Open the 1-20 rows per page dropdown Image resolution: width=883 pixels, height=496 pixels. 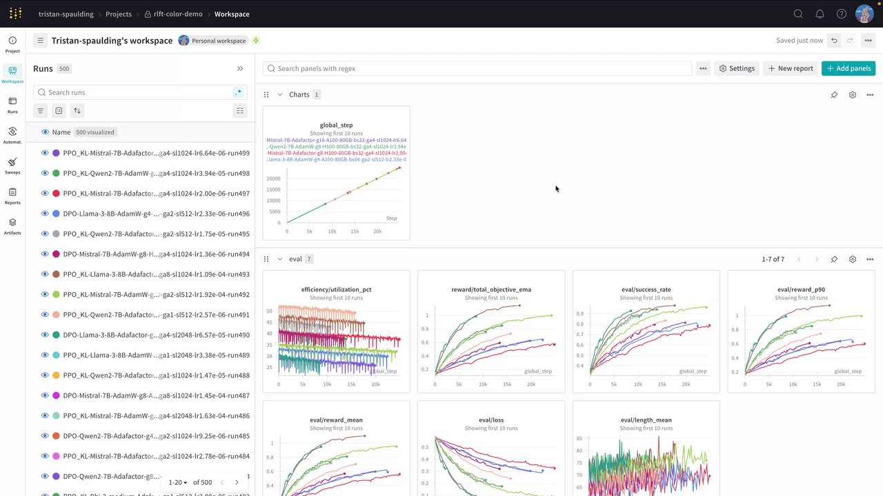pyautogui.click(x=178, y=482)
